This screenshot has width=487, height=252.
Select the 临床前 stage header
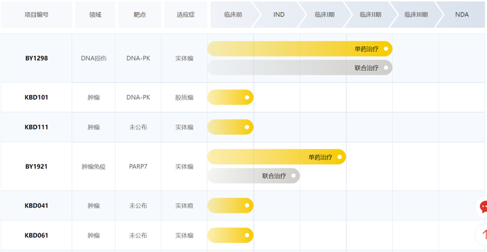point(233,14)
